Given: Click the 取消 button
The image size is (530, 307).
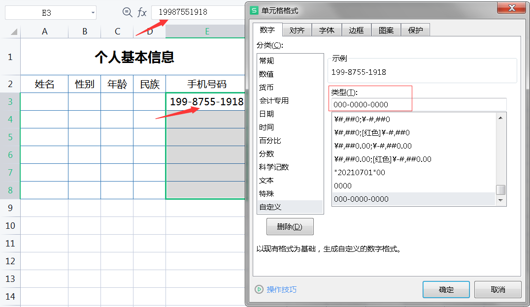Looking at the screenshot, I should (498, 289).
